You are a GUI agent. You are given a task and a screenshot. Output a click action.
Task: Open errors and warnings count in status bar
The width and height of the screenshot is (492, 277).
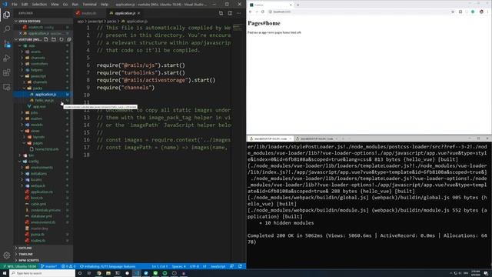point(68,266)
